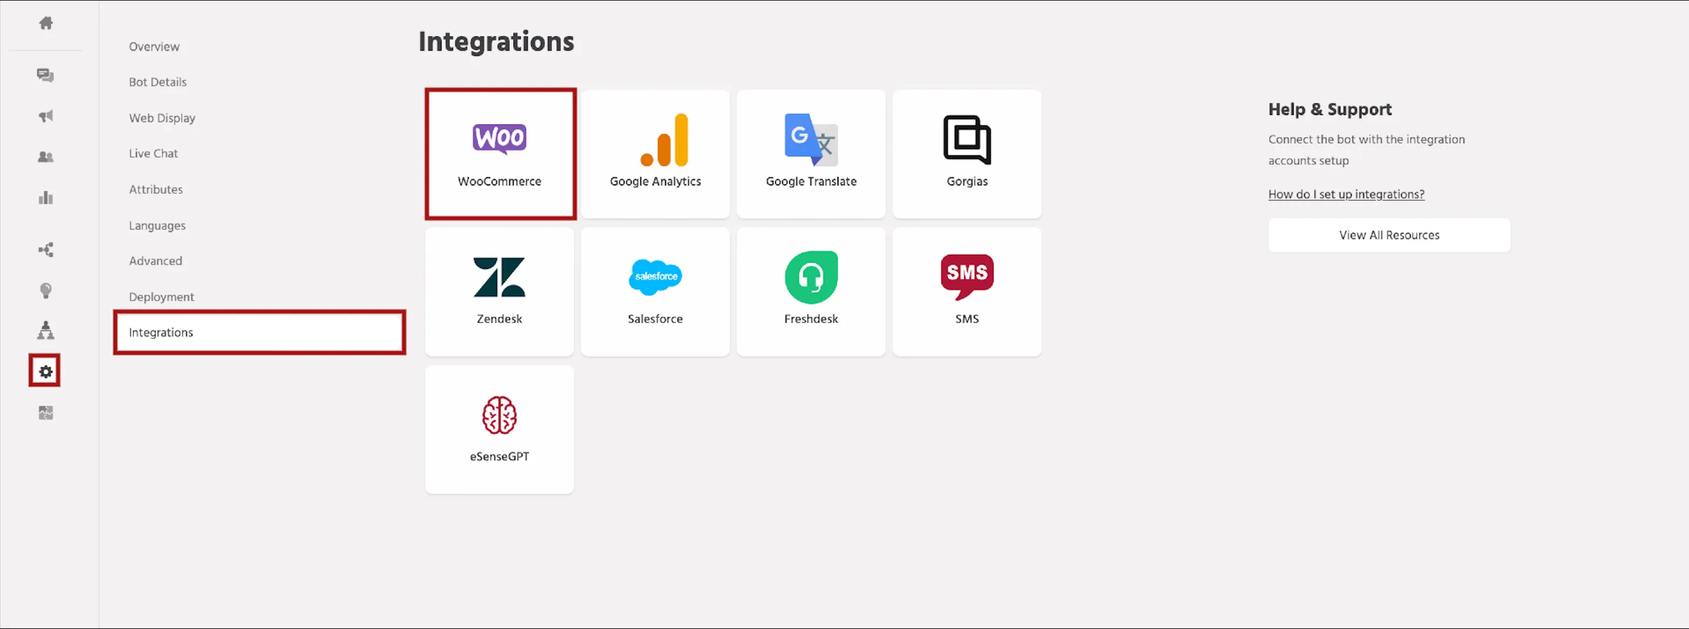Open the settings gear icon
This screenshot has width=1689, height=629.
[x=45, y=371]
